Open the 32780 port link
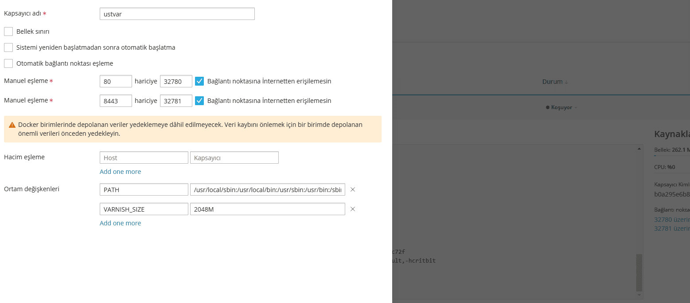 tap(671, 220)
